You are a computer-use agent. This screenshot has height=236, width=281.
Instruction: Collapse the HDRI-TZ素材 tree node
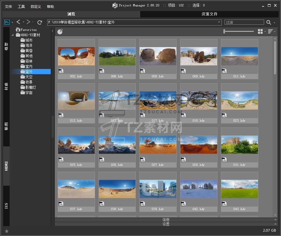[x=12, y=35]
